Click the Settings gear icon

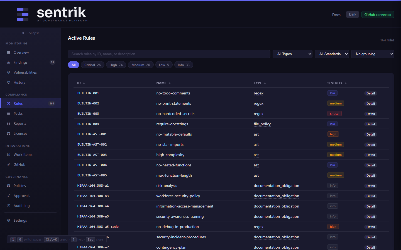pos(9,220)
